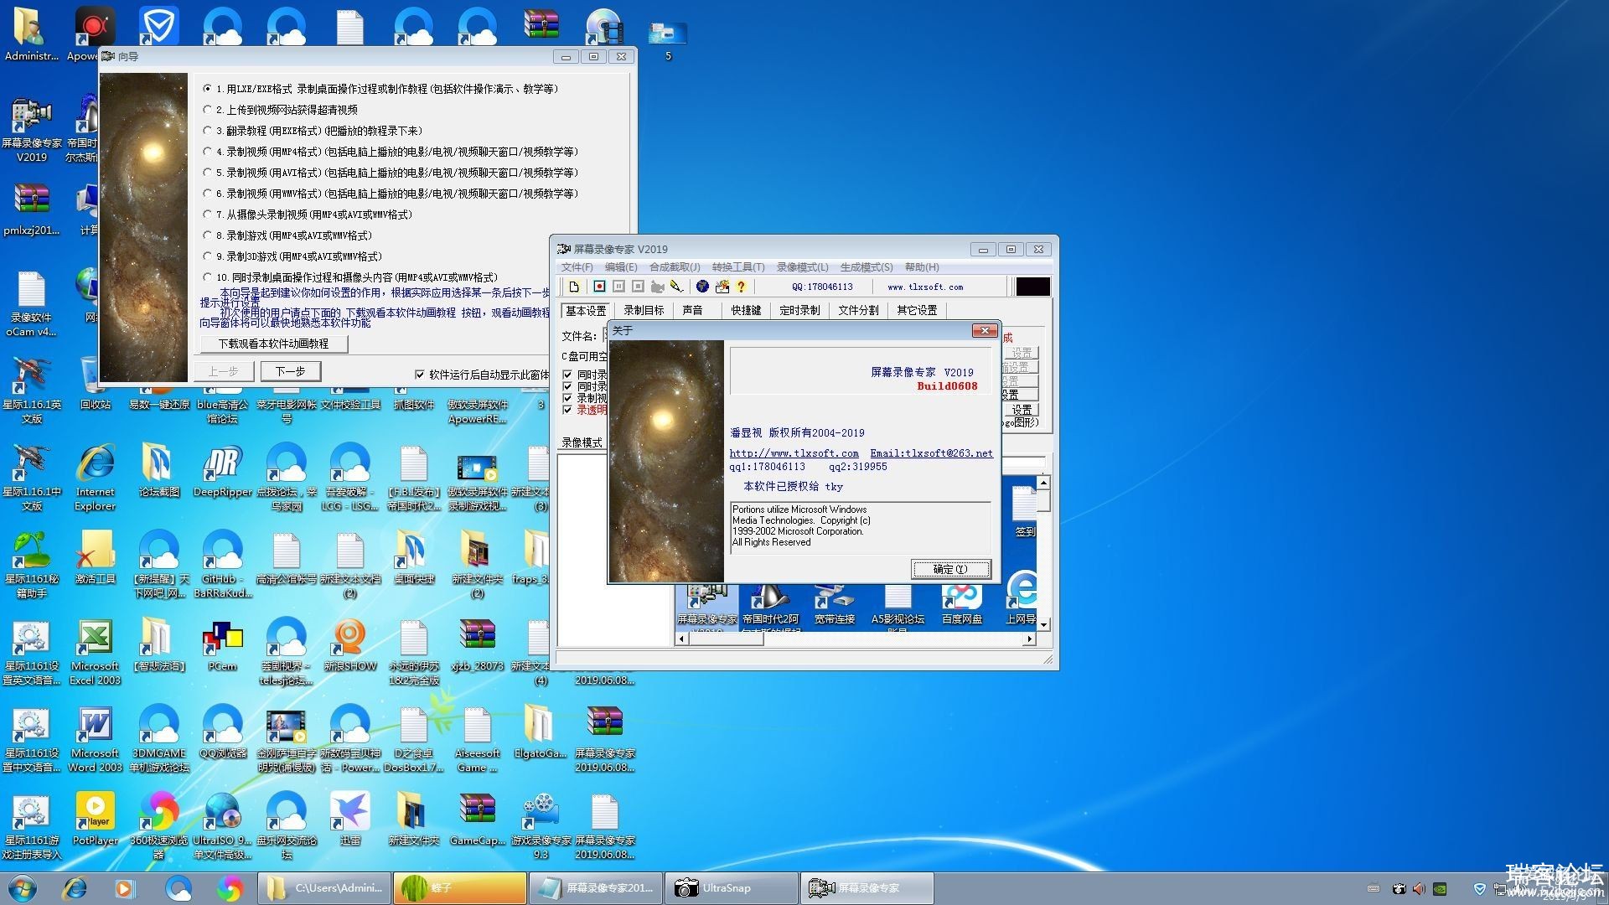The image size is (1609, 905).
Task: Click 下载观看本软件动画教程 button
Action: (273, 344)
